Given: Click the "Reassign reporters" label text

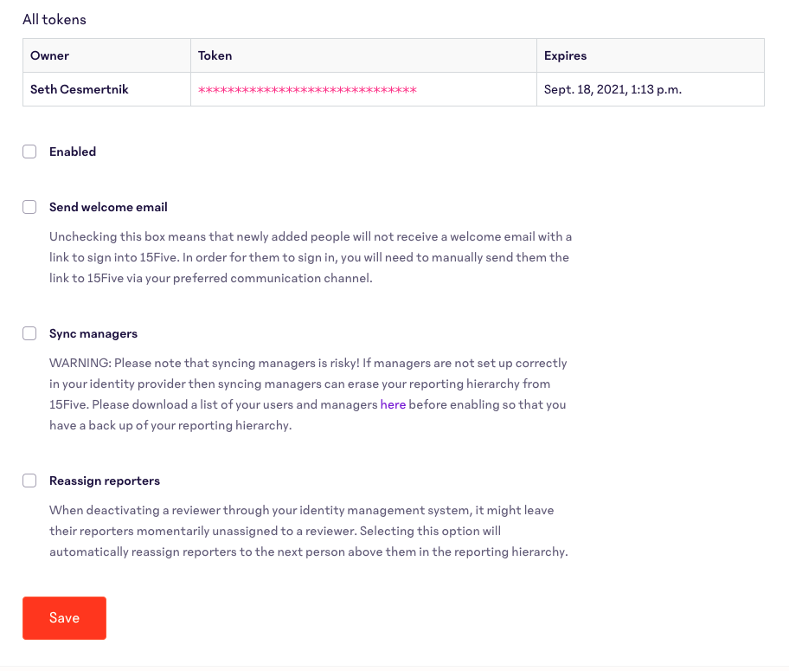Looking at the screenshot, I should pyautogui.click(x=105, y=481).
